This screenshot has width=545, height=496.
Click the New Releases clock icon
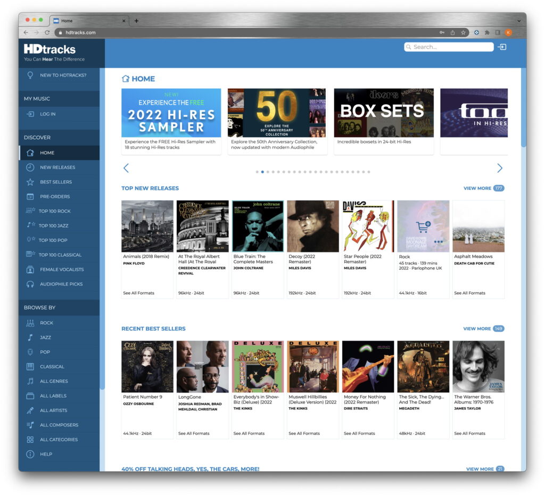pyautogui.click(x=30, y=167)
